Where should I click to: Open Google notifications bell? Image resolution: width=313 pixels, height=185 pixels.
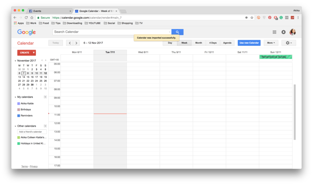pos(283,32)
